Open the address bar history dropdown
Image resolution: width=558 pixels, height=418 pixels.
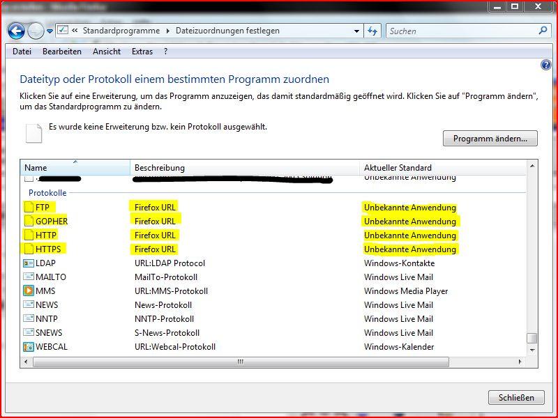click(x=356, y=31)
